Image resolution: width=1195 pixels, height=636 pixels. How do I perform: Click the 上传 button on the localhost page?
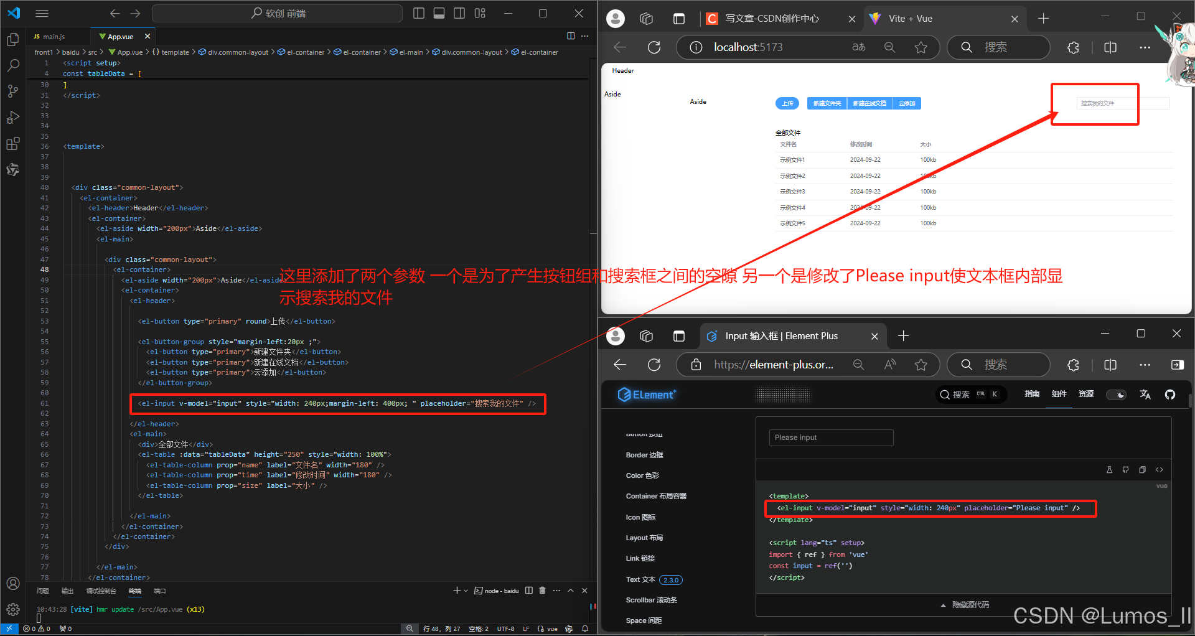click(787, 103)
